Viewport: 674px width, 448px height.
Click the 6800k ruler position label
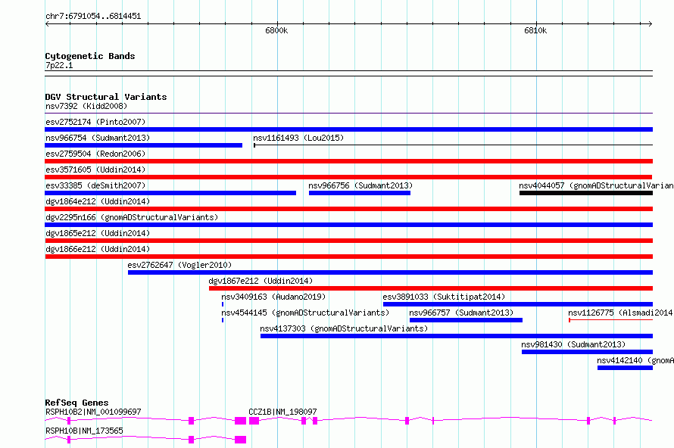tap(276, 30)
